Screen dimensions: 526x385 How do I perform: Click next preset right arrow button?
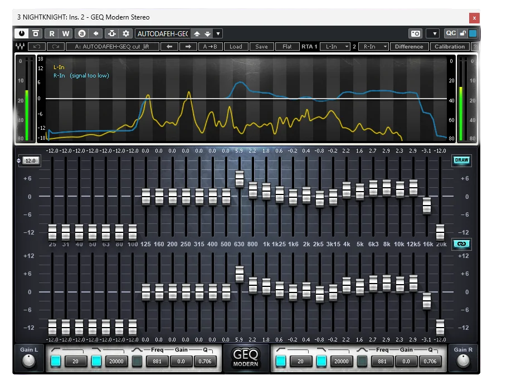point(188,47)
